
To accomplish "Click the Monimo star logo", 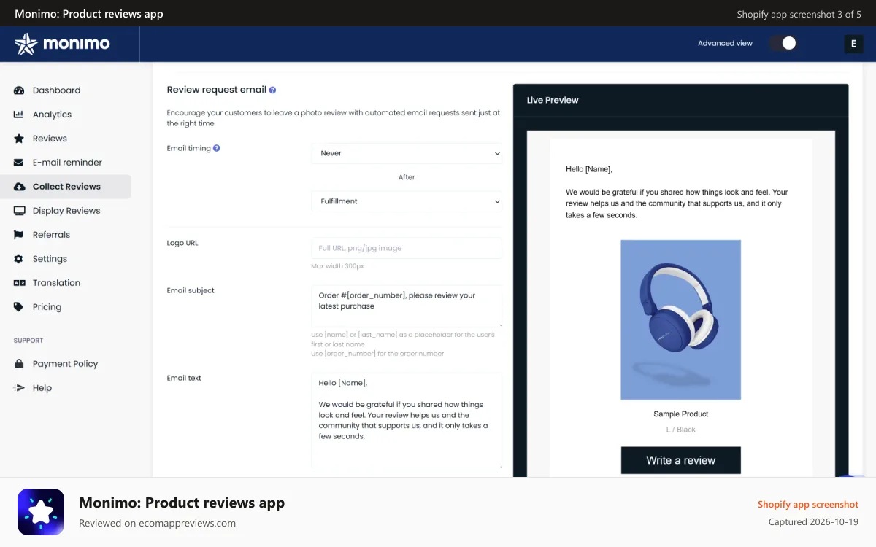I will point(26,44).
